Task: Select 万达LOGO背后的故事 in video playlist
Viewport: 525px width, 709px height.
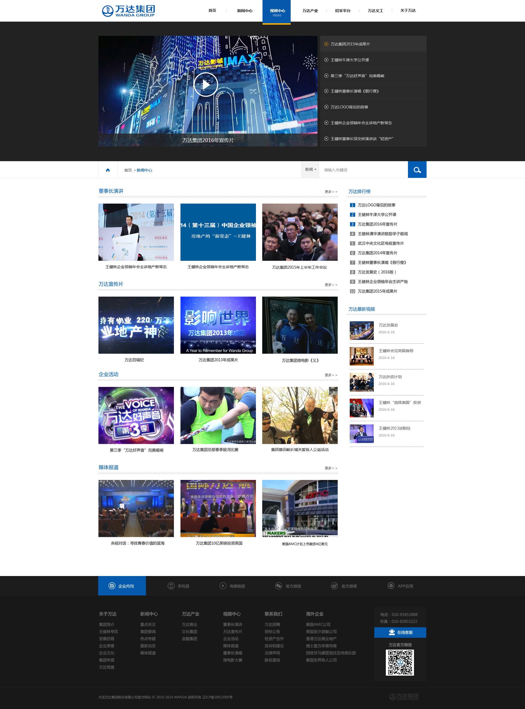Action: point(349,107)
